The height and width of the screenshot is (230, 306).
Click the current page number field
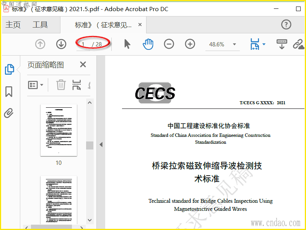click(83, 44)
